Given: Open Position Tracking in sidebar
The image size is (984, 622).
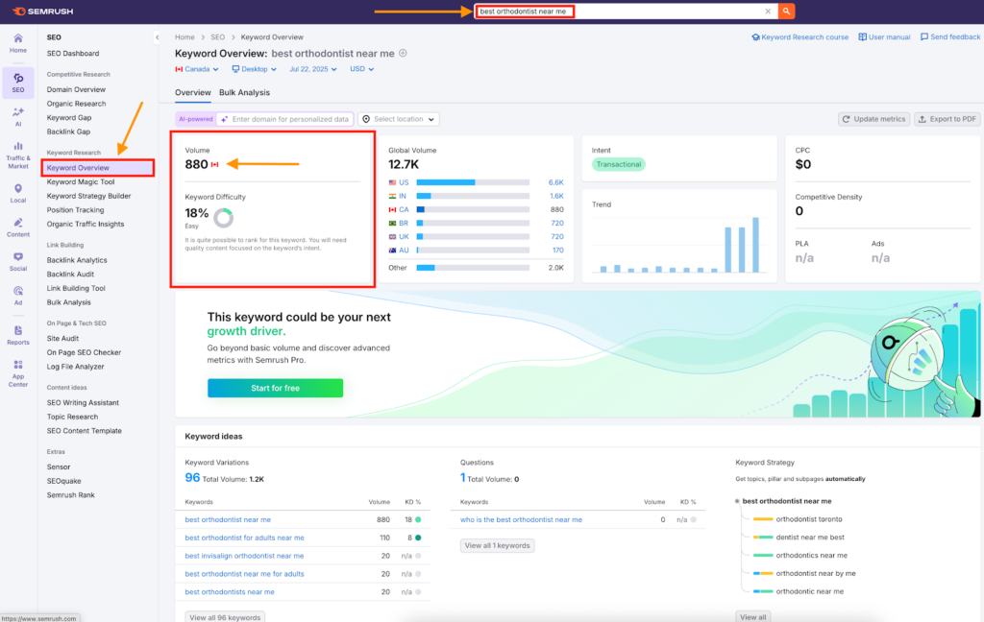Looking at the screenshot, I should [75, 210].
